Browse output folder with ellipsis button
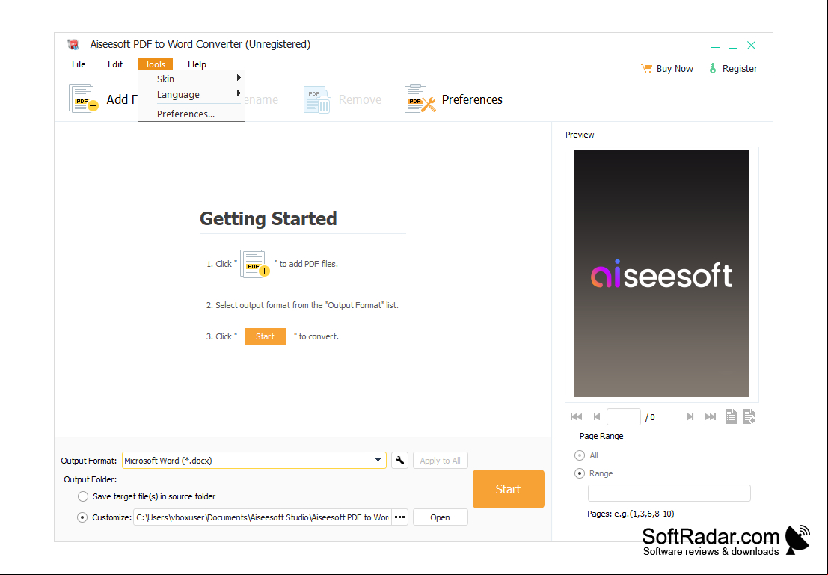 point(399,517)
